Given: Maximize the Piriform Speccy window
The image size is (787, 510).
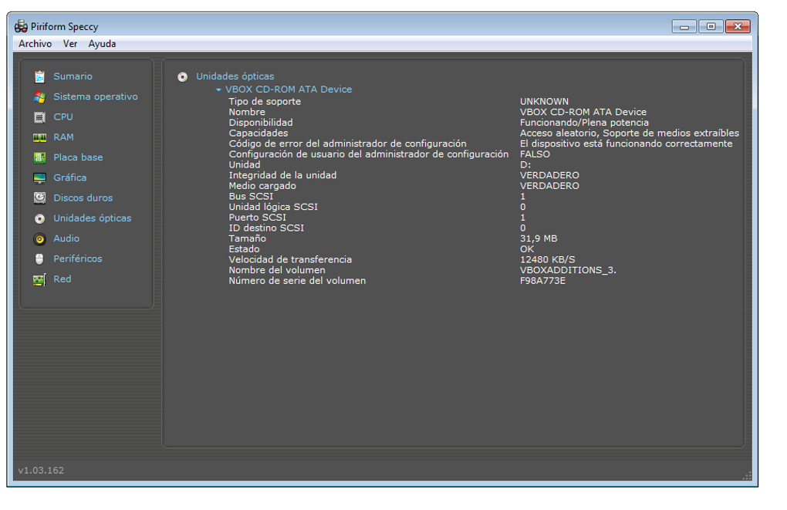Looking at the screenshot, I should 711,26.
